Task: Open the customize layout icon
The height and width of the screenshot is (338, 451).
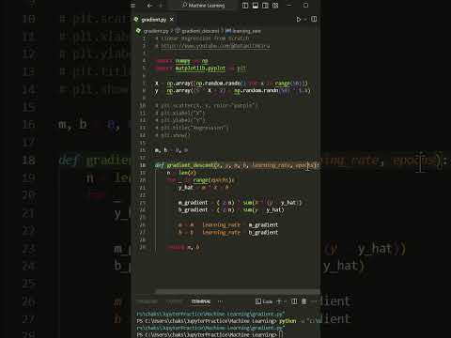Action: (x=275, y=6)
